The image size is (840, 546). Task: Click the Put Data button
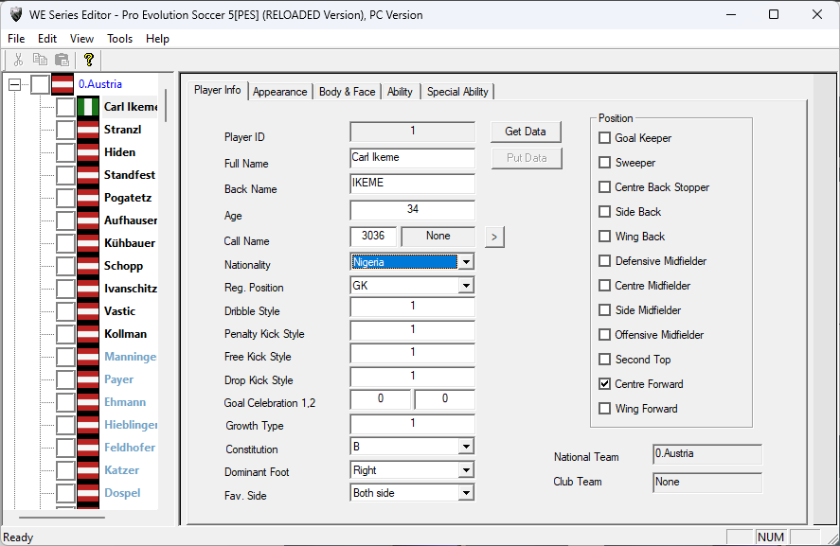[527, 158]
